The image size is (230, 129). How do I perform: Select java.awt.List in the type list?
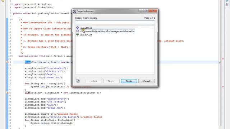point(86,35)
